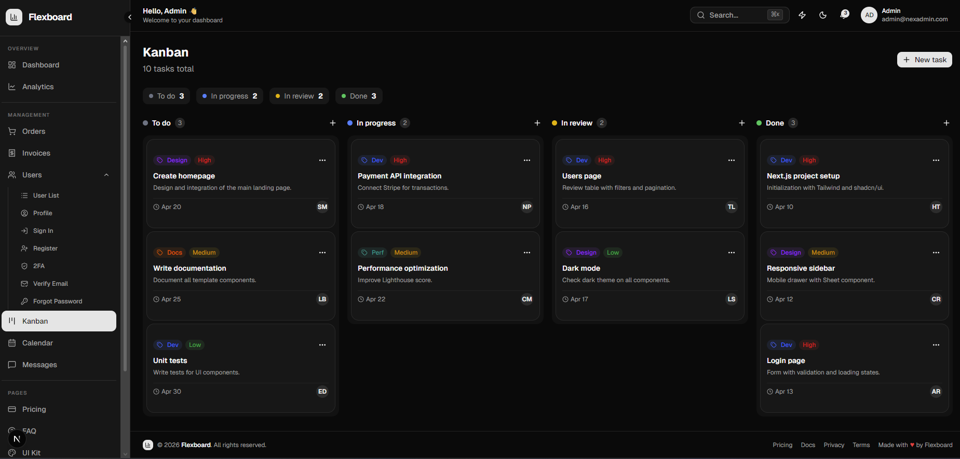Open Verify Email submenu item
Image resolution: width=960 pixels, height=459 pixels.
pos(65,284)
